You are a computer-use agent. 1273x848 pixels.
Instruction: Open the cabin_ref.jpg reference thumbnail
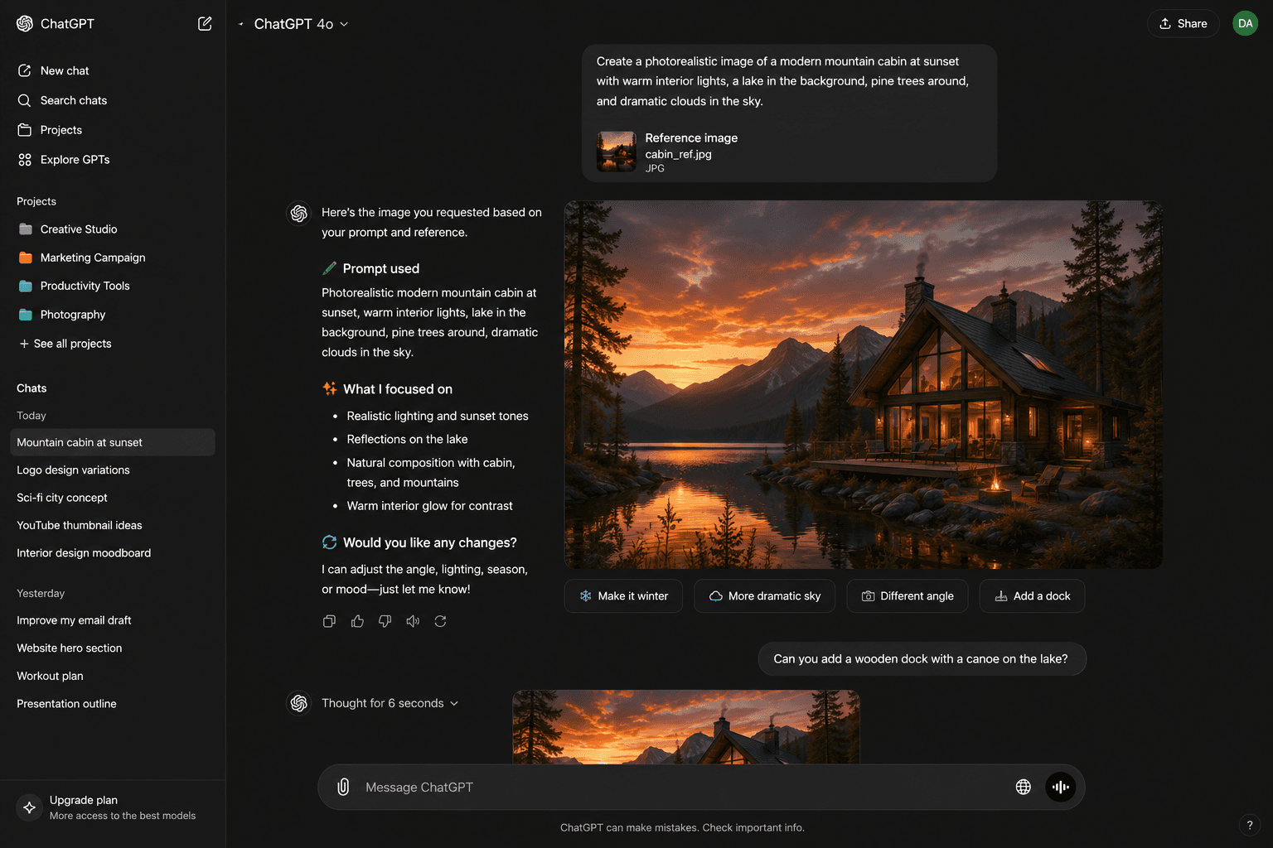[x=617, y=152]
